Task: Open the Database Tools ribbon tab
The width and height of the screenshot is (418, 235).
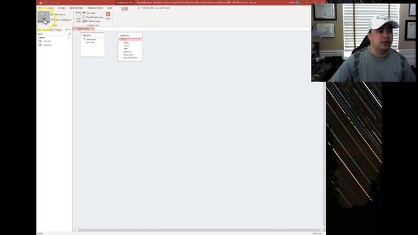Action: tap(95, 8)
